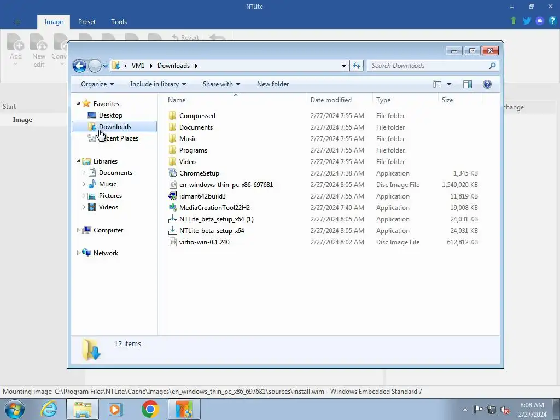The width and height of the screenshot is (560, 420).
Task: Click the NTLite taskbar icon
Action: click(x=184, y=409)
